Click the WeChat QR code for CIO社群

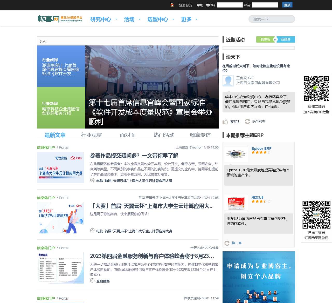(x=316, y=89)
